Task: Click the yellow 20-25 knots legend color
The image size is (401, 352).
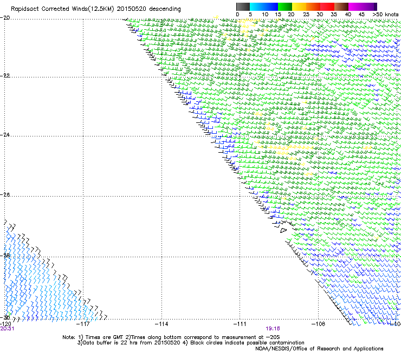Action: pyautogui.click(x=299, y=6)
